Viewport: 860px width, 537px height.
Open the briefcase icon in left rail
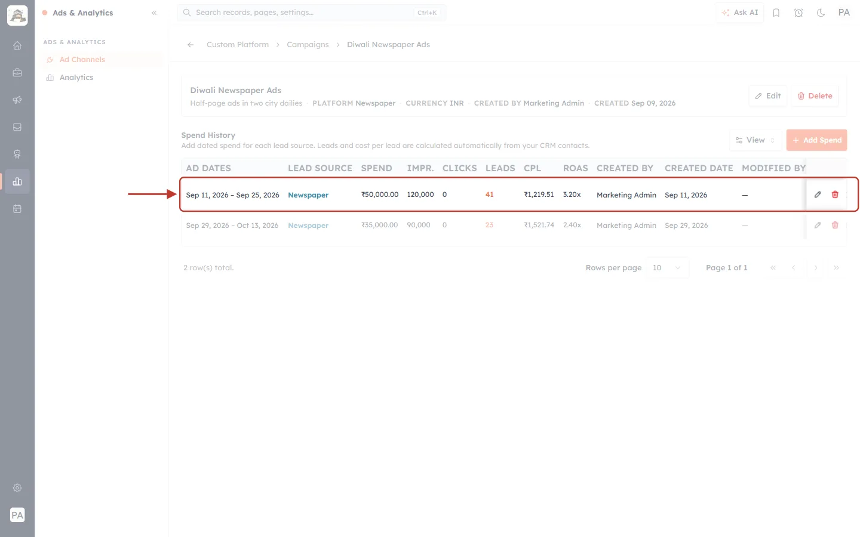pyautogui.click(x=17, y=73)
